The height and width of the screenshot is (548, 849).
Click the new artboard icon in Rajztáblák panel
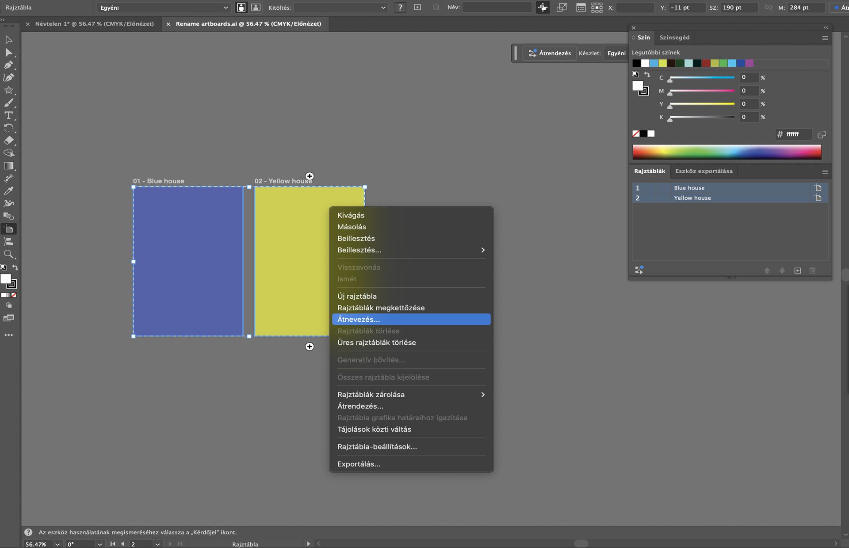coord(797,270)
